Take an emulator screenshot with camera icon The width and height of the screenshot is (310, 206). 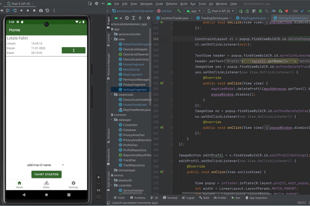tap(41, 10)
